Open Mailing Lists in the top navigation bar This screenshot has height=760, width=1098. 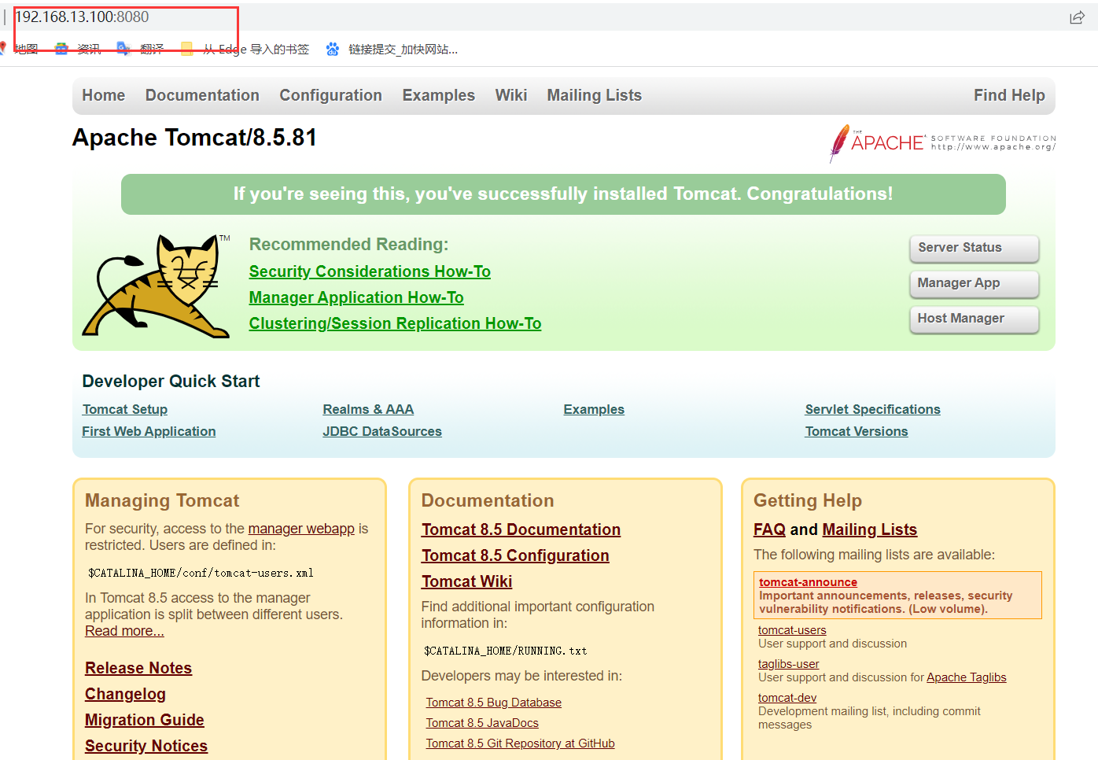pos(595,95)
